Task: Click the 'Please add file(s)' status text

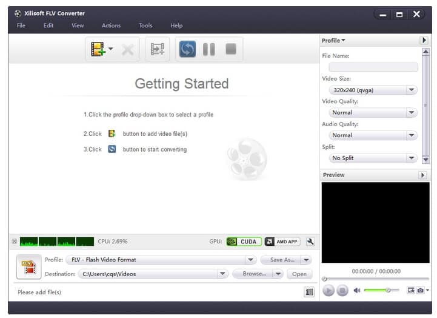Action: [x=39, y=292]
